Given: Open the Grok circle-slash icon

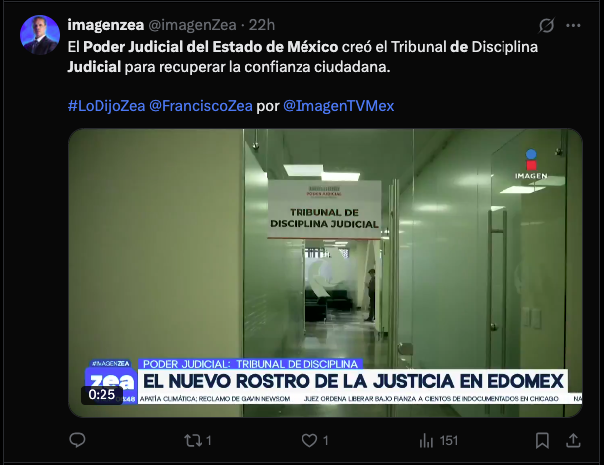Looking at the screenshot, I should pos(546,26).
